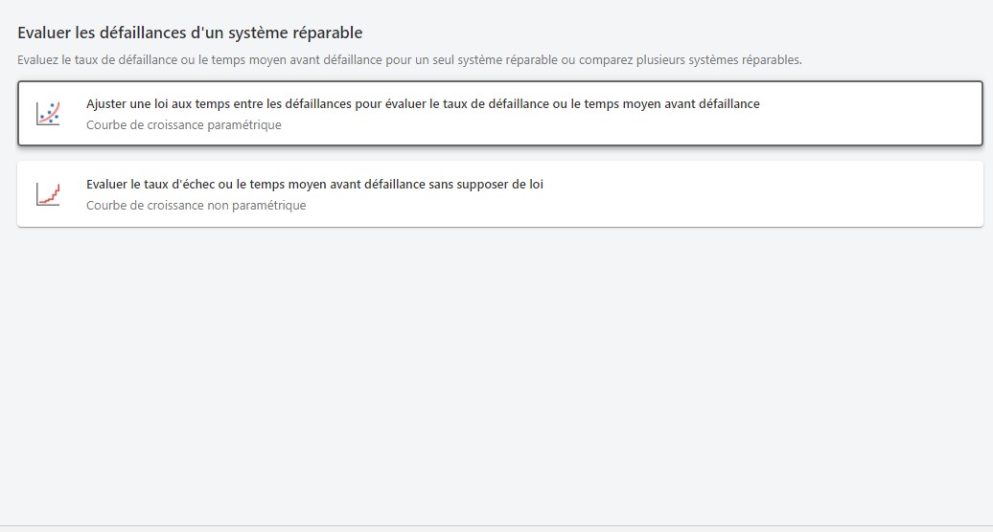The height and width of the screenshot is (532, 993).
Task: Pick the highlighted first analysis card
Action: click(499, 113)
